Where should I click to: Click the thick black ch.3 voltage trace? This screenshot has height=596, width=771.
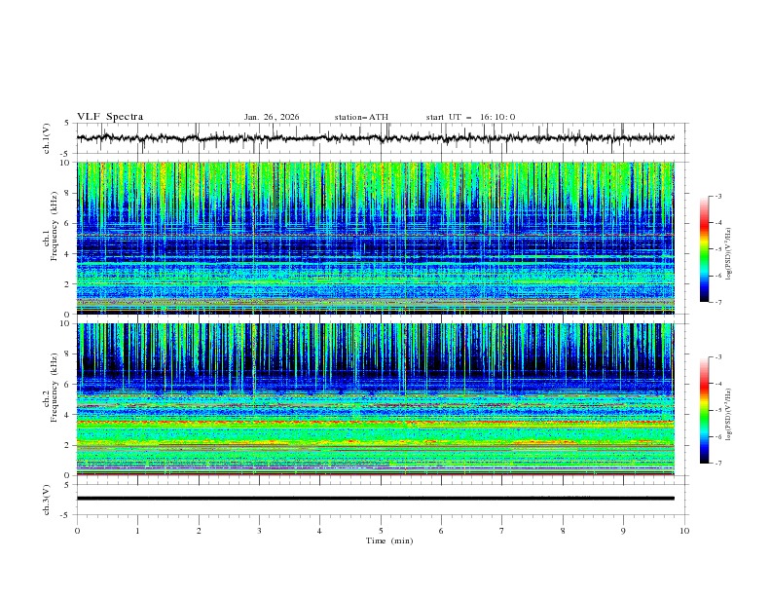[375, 499]
